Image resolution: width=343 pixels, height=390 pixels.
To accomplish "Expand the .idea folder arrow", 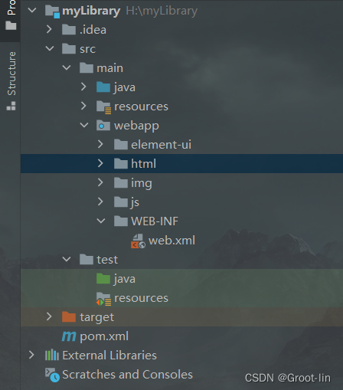I will [49, 29].
